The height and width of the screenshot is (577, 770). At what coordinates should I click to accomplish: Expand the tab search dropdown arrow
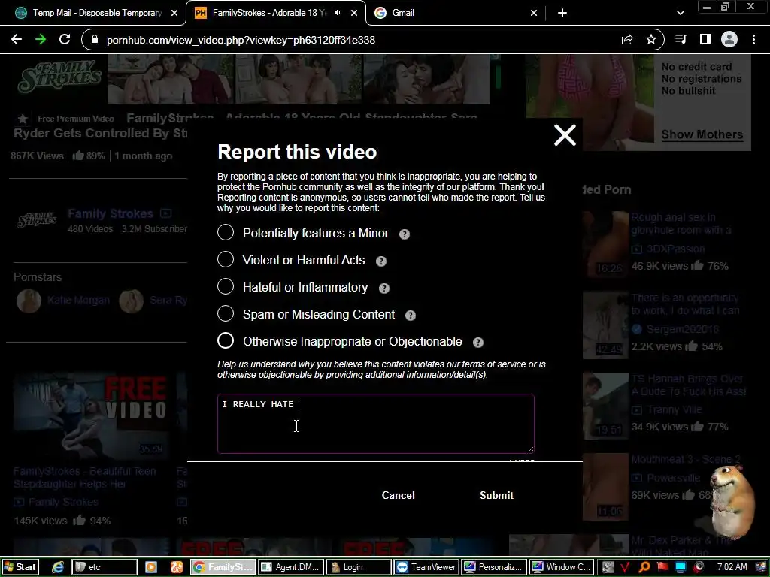coord(680,13)
